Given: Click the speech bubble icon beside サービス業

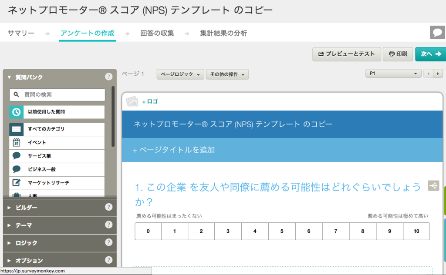Looking at the screenshot, I should 17,156.
